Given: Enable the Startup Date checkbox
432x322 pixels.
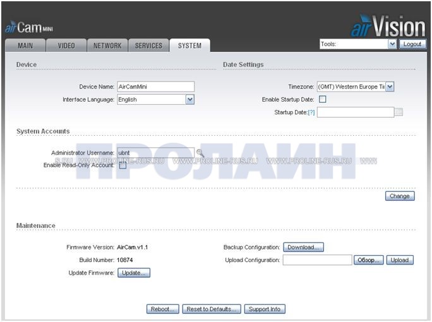Looking at the screenshot, I should point(322,99).
